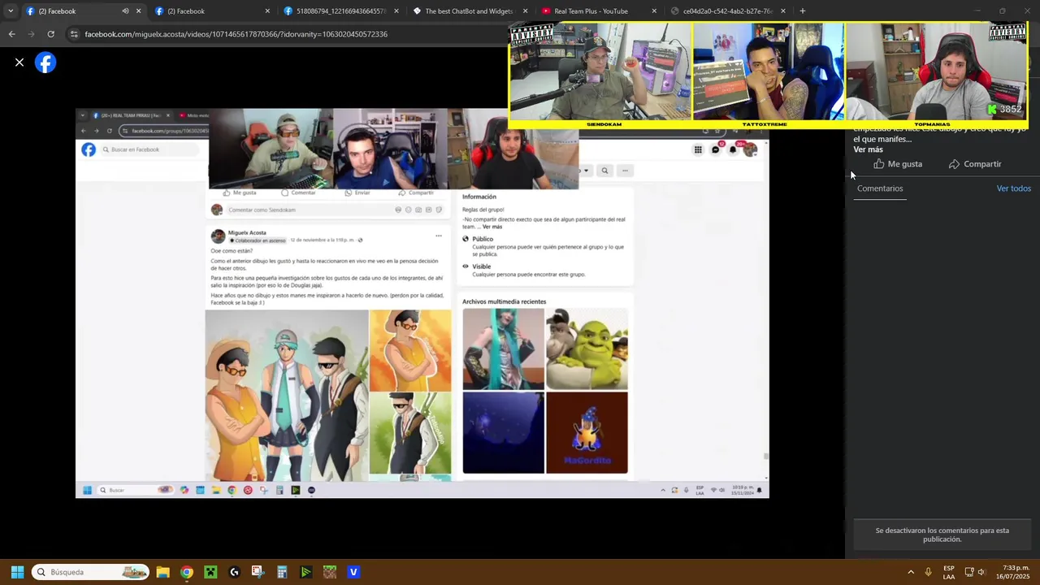Close the ce04d2a0 tab
This screenshot has width=1040, height=585.
coord(783,11)
